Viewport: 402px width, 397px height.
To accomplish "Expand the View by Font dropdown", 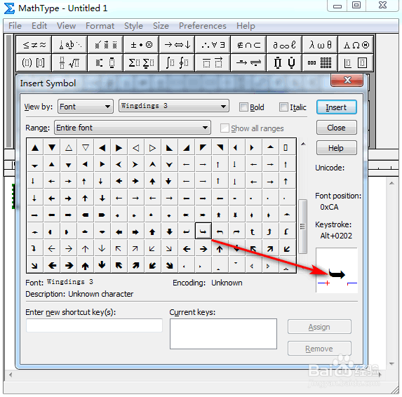I will [x=86, y=107].
